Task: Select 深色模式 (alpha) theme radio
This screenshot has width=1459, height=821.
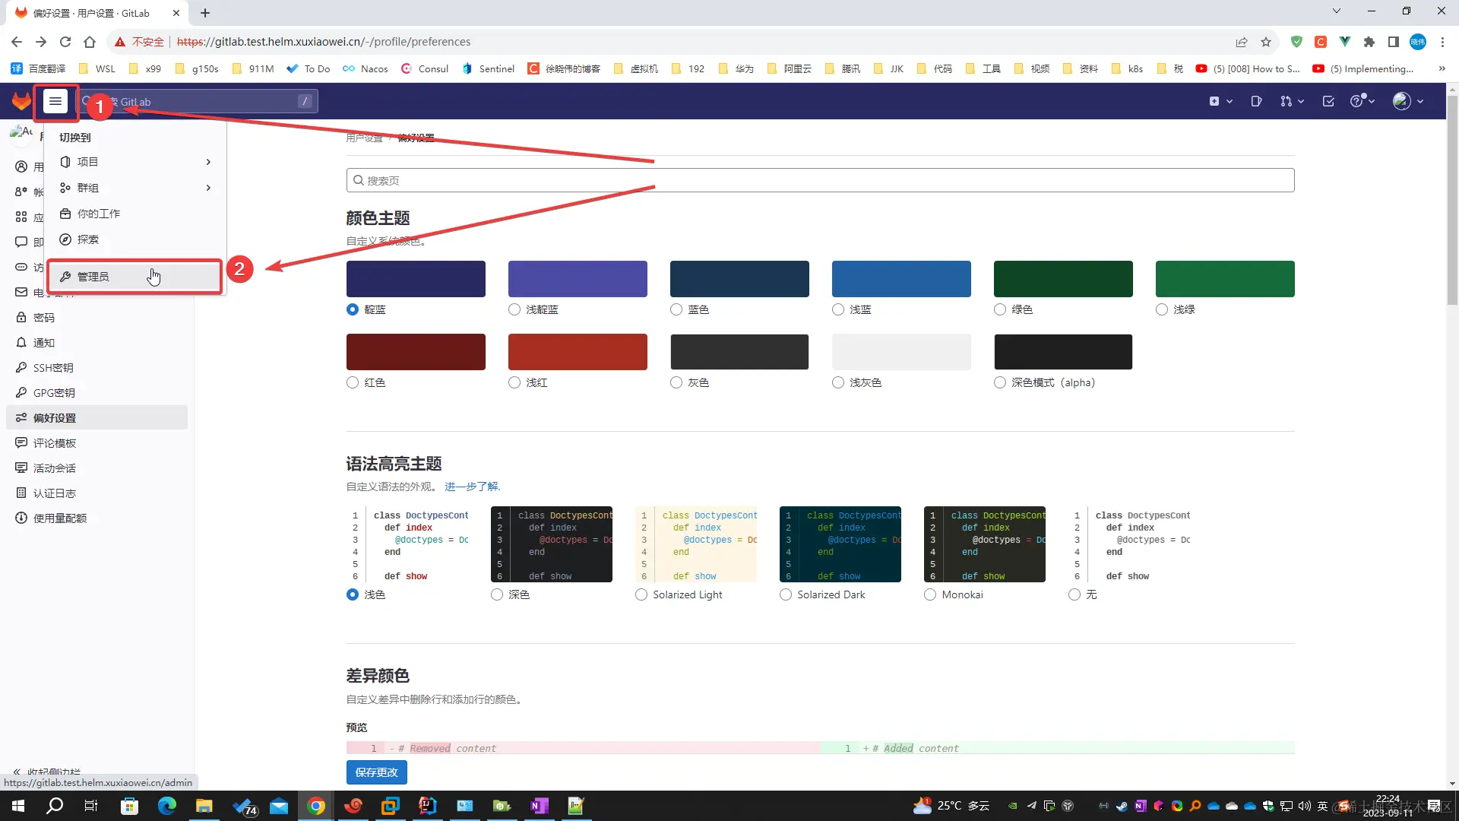Action: [x=1000, y=382]
